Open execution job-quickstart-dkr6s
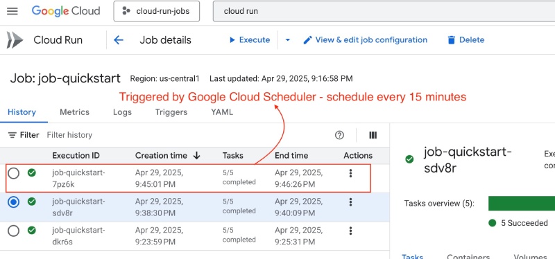 click(x=78, y=236)
